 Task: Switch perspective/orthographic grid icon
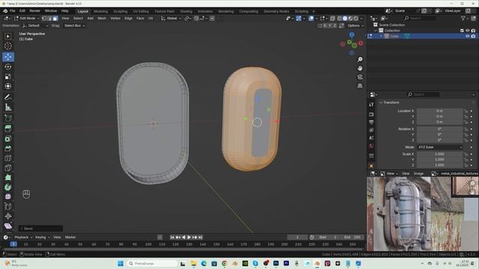[x=360, y=86]
